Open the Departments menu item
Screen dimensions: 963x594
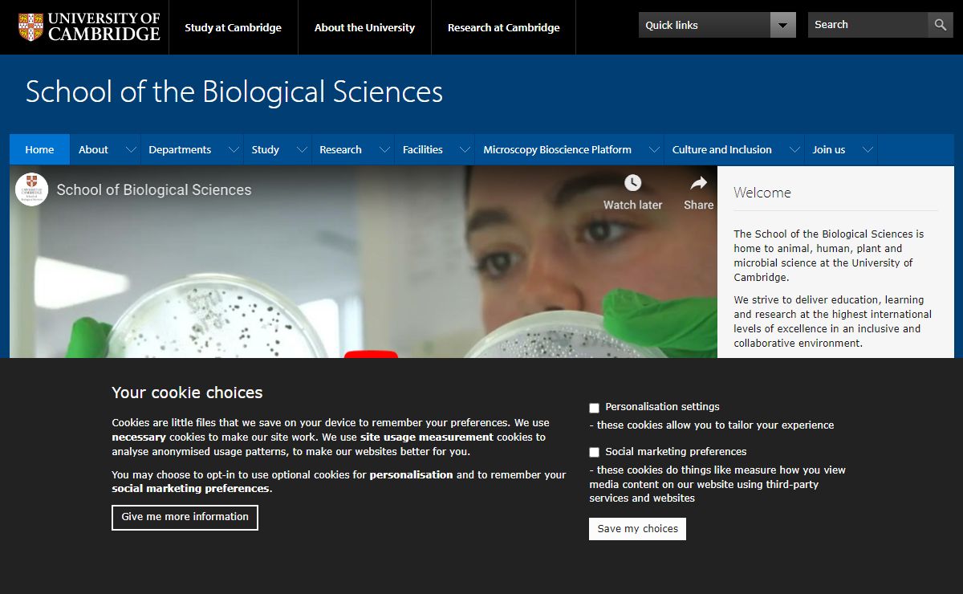[180, 149]
